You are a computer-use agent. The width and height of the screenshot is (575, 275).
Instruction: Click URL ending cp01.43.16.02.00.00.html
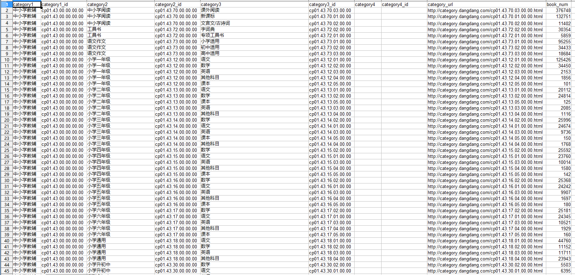(x=487, y=180)
